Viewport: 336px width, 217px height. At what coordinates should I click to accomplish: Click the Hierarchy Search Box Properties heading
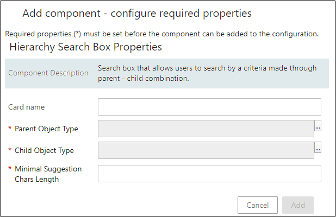coord(85,47)
